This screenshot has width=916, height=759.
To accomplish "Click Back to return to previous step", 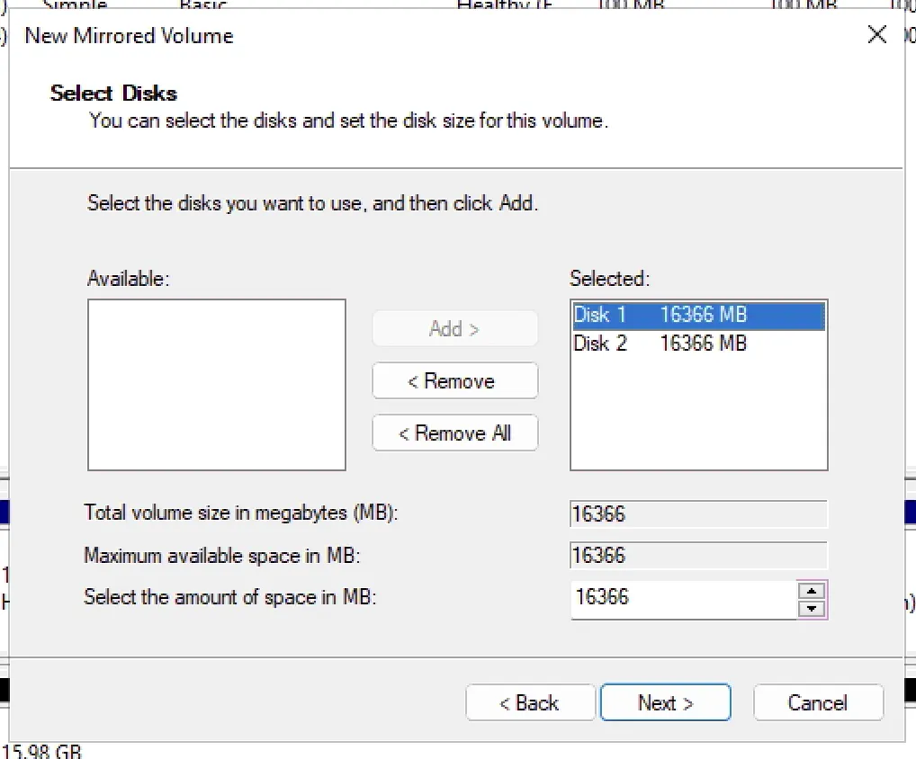I will pyautogui.click(x=530, y=702).
